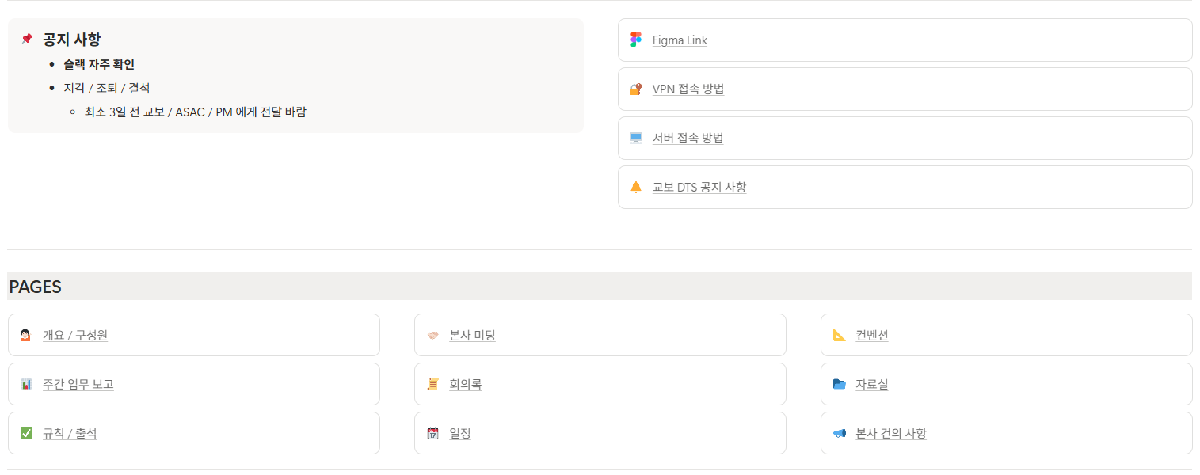Screen dimensions: 1200x475
Task: Click the person icon beside 개요 / 구성원
Action: pyautogui.click(x=26, y=336)
